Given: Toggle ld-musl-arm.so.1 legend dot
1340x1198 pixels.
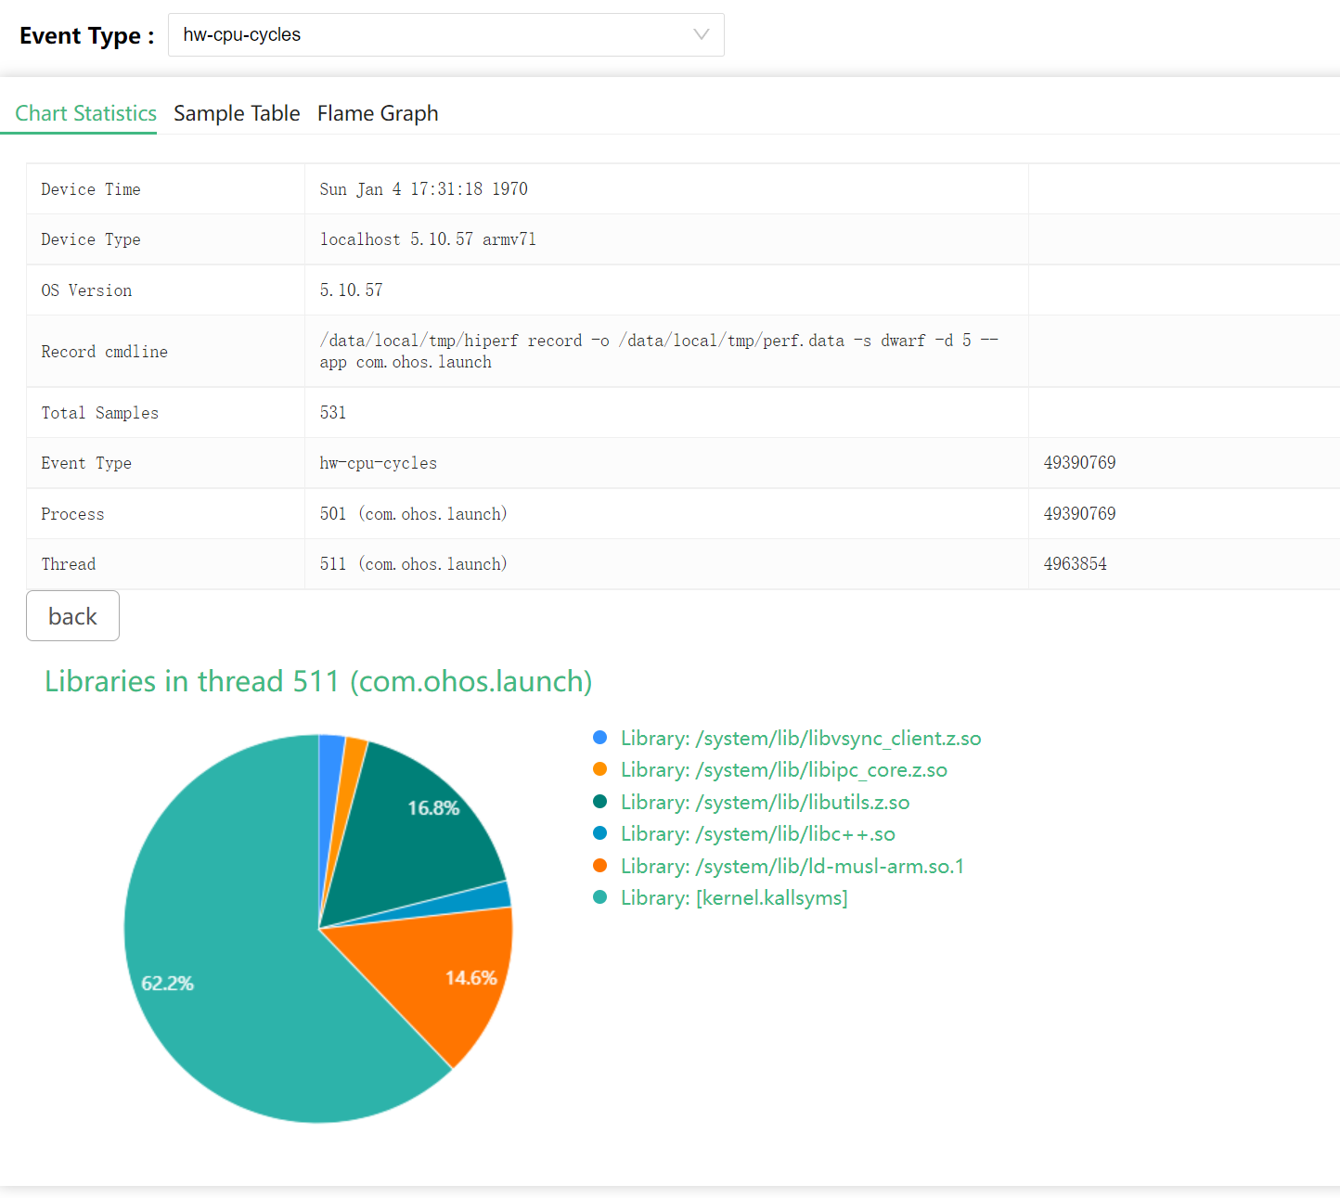Looking at the screenshot, I should coord(599,866).
